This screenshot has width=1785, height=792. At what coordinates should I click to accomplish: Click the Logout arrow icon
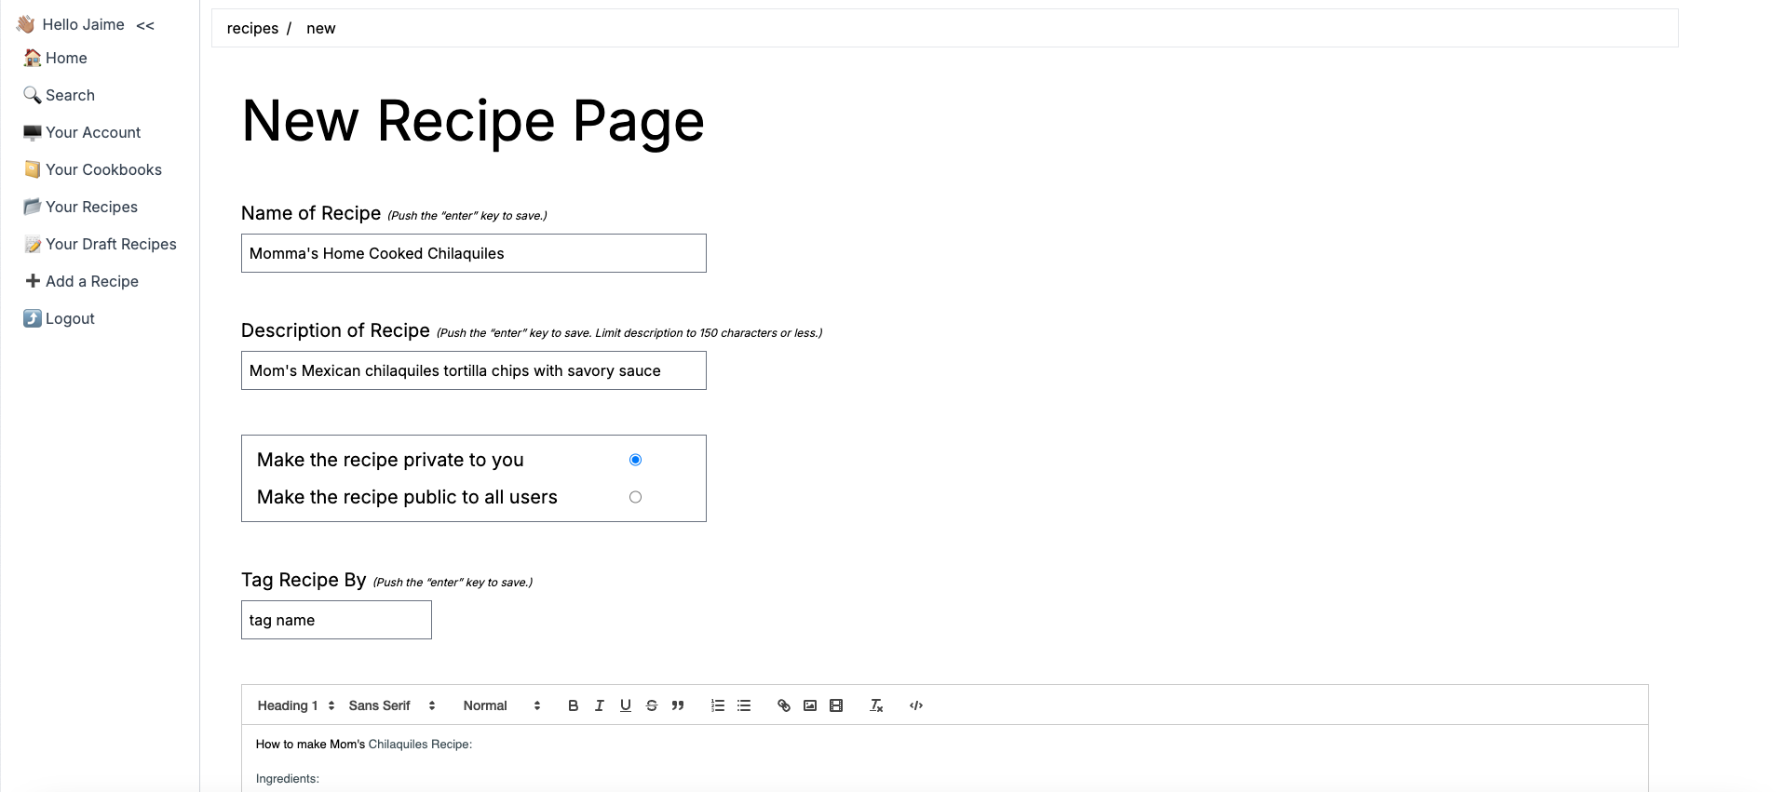(x=33, y=318)
